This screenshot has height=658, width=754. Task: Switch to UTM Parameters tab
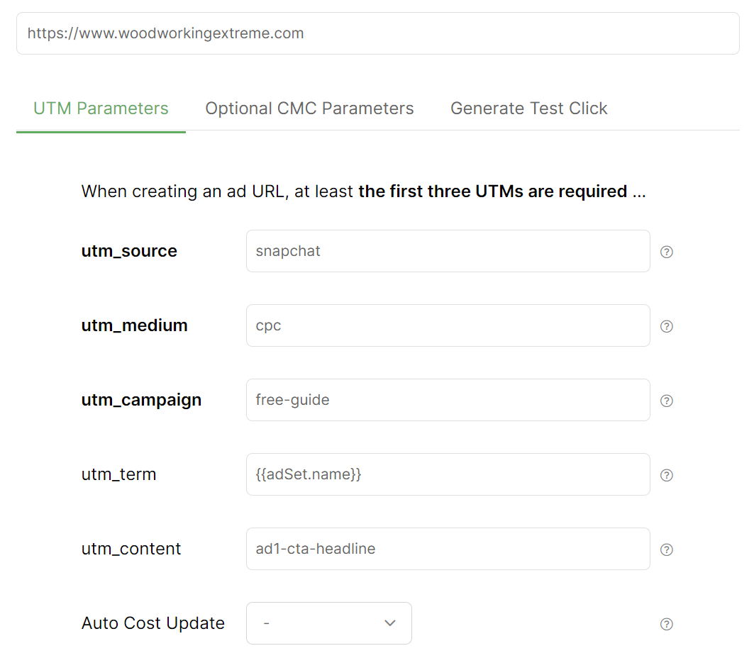101,108
